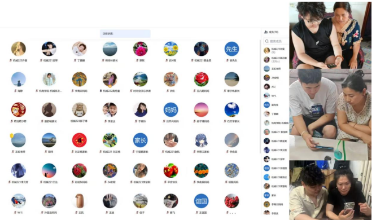Click the members panel scrollbar
Image resolution: width=376 pixels, height=220 pixels.
click(260, 96)
